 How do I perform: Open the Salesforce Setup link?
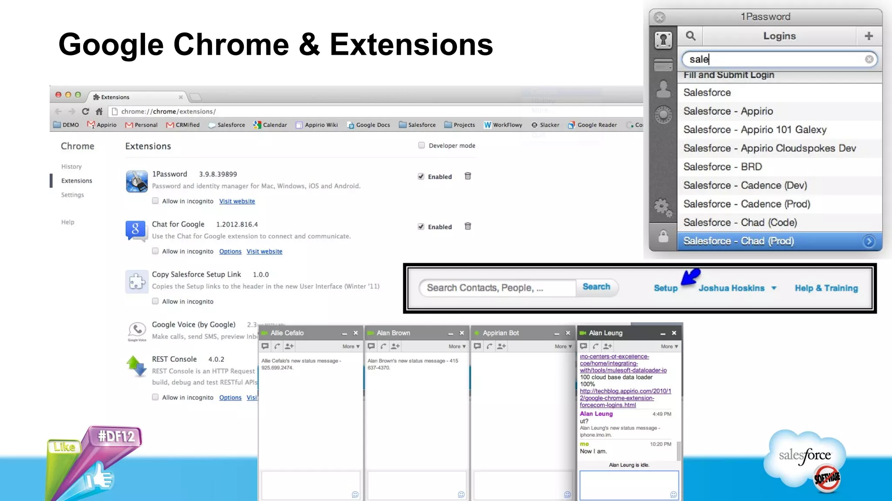(666, 288)
